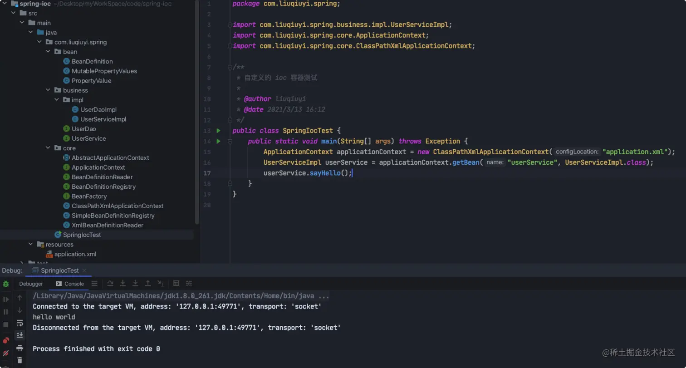Close the SpringIocTest debug tab
Viewport: 686px width, 368px height.
click(x=85, y=270)
